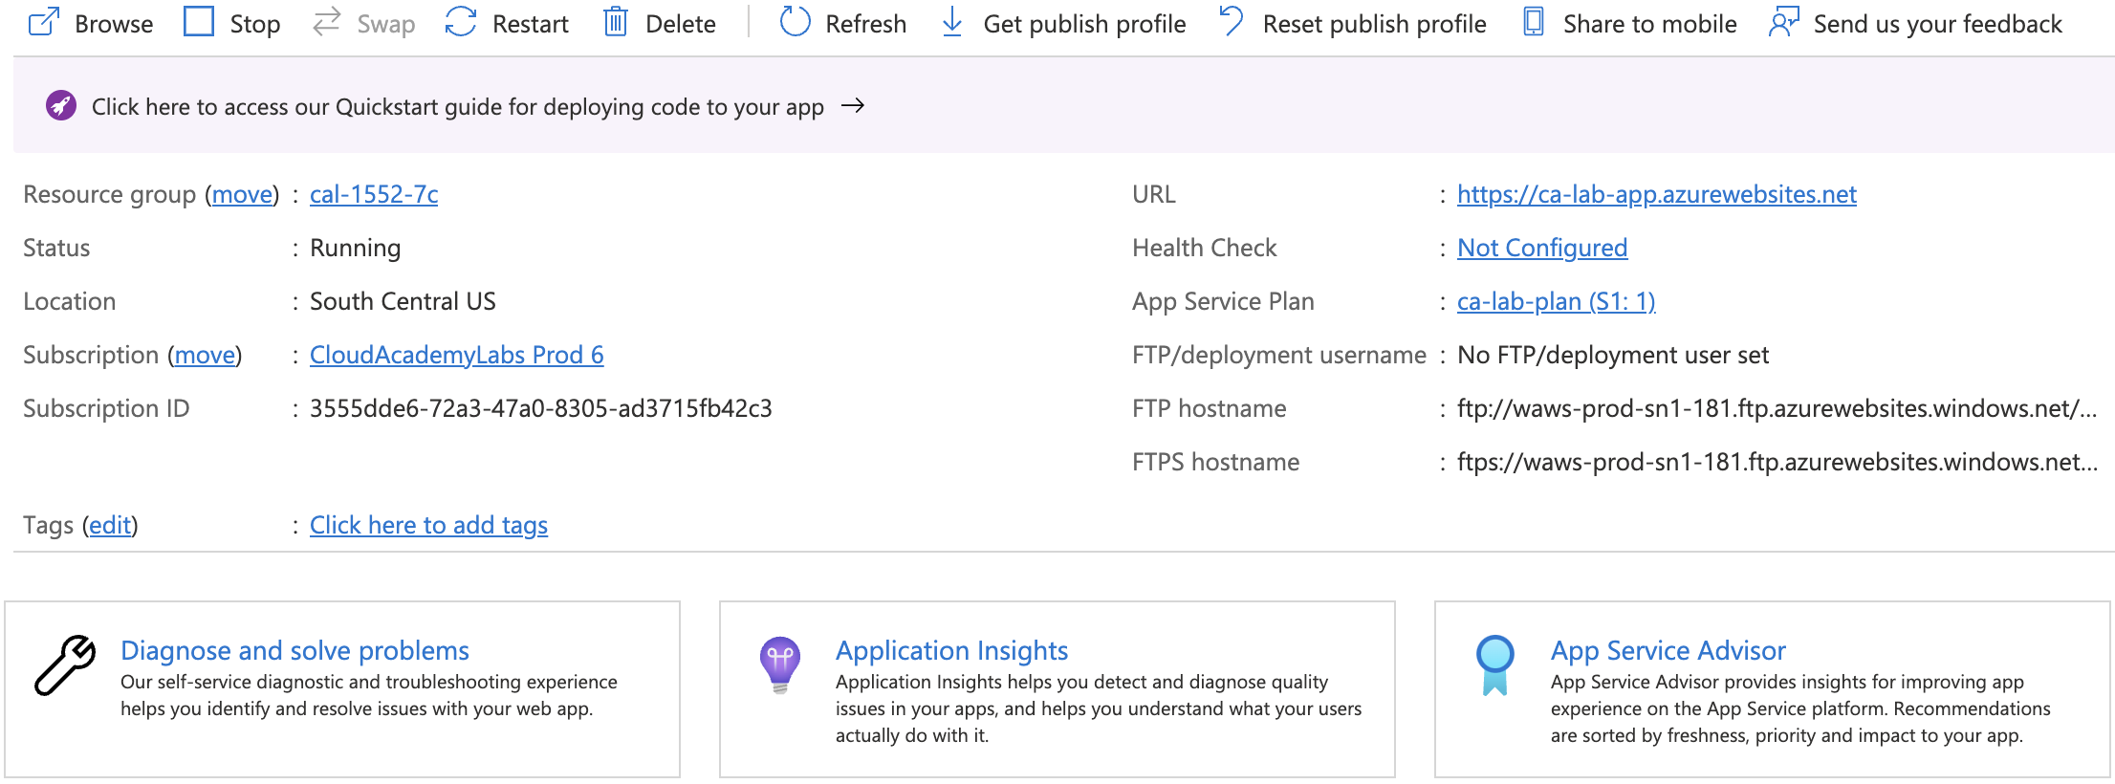Select the FTP hostname value starting with ftp://
2115x784 pixels.
point(1777,408)
